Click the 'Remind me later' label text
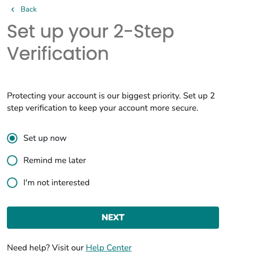The image size is (271, 269). coord(55,160)
